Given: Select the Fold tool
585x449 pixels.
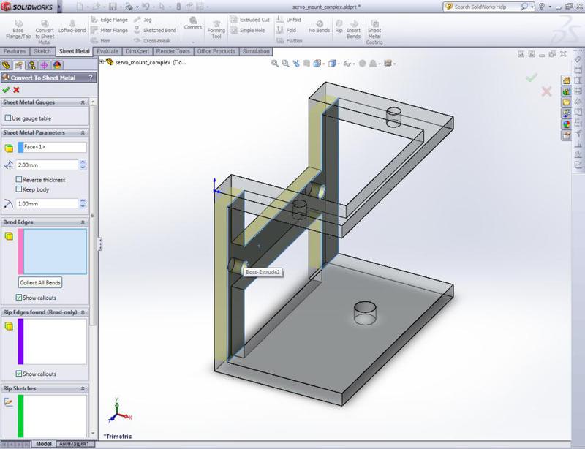Looking at the screenshot, I should click(287, 30).
